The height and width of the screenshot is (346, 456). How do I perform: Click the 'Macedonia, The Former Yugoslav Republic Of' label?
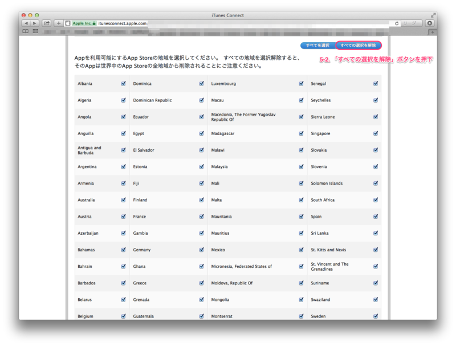[x=243, y=117]
